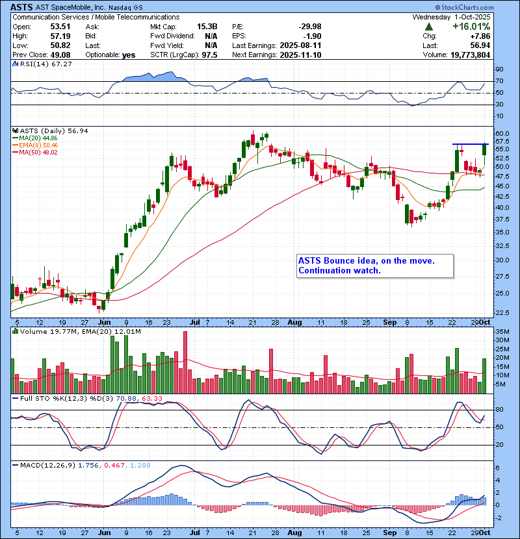Click the 60.0 price axis label
The height and width of the screenshot is (539, 520).
502,133
